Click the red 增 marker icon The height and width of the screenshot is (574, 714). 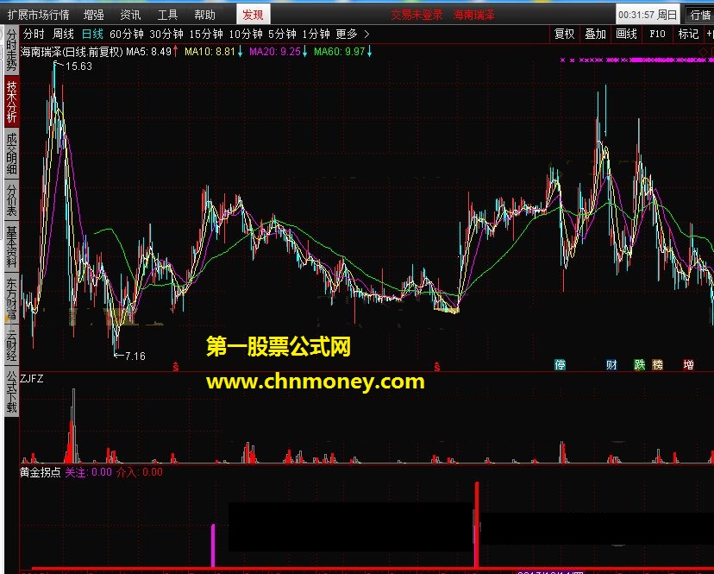[x=688, y=365]
